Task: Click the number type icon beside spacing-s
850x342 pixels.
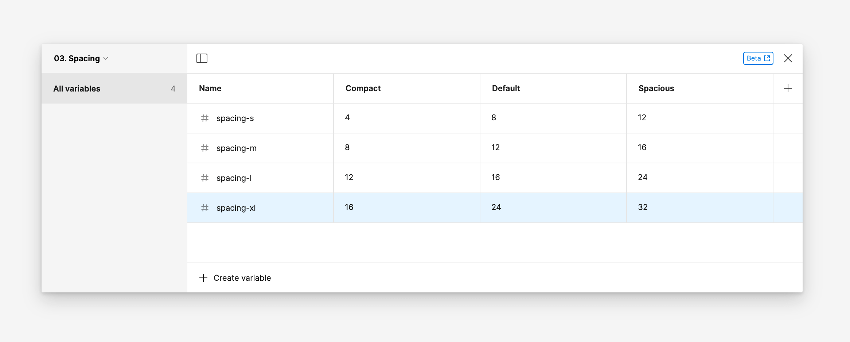Action: coord(205,118)
